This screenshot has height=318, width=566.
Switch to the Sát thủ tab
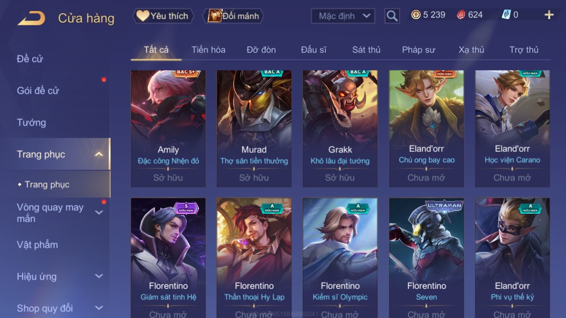(366, 50)
